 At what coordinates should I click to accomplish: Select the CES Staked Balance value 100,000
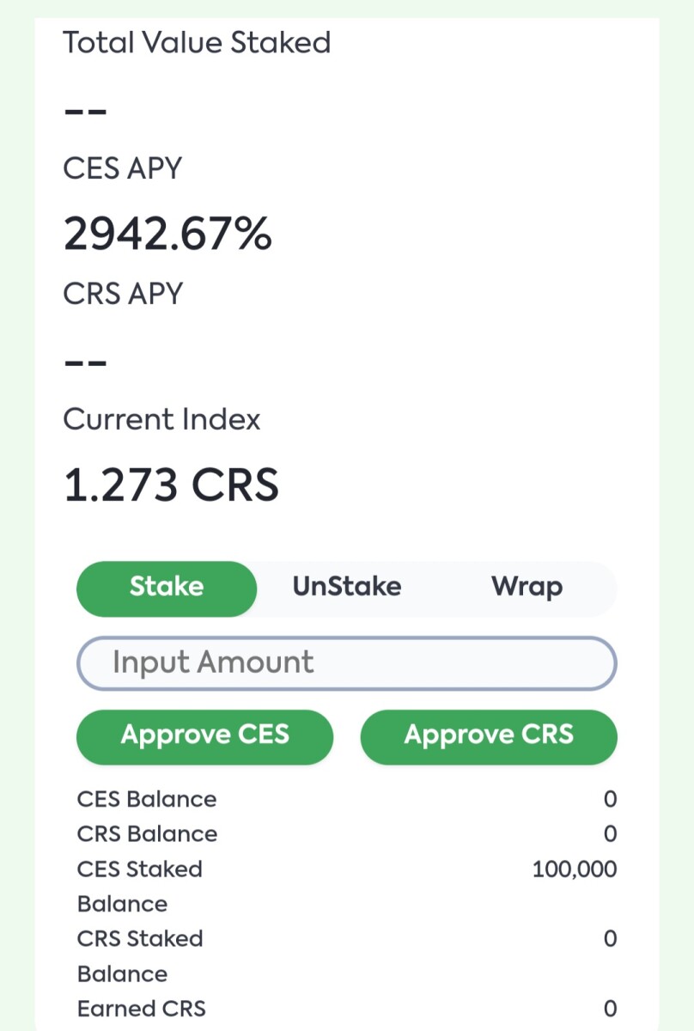[574, 869]
